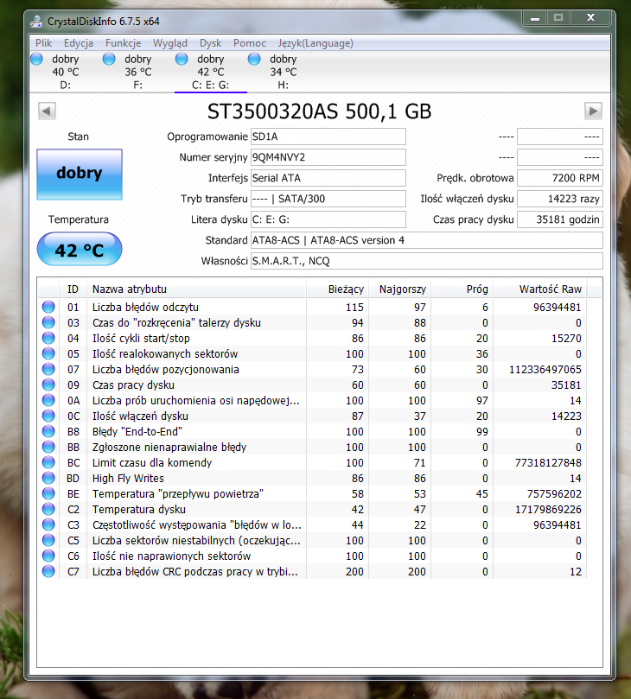
Task: Click status orb of attribute C7
Action: click(48, 571)
